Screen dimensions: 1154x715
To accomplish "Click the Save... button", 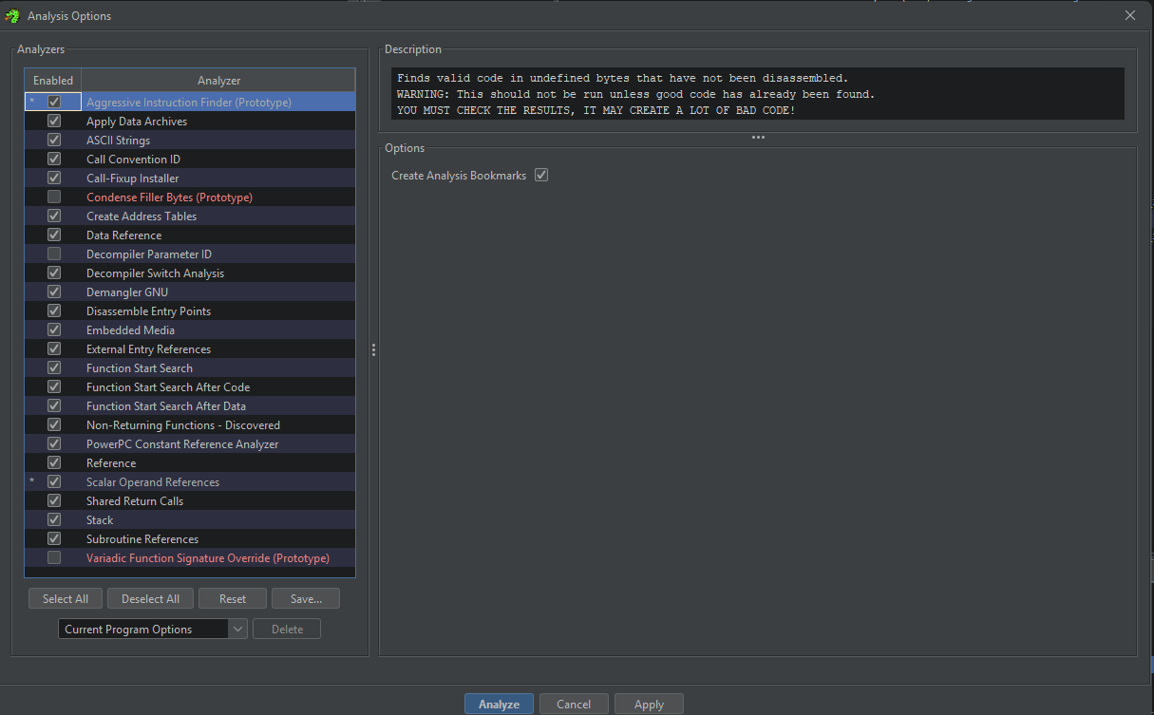I will point(305,598).
